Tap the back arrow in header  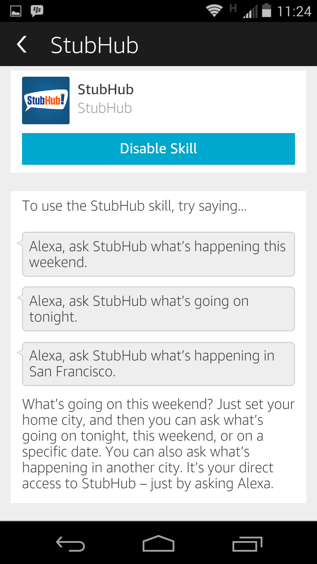[x=22, y=45]
